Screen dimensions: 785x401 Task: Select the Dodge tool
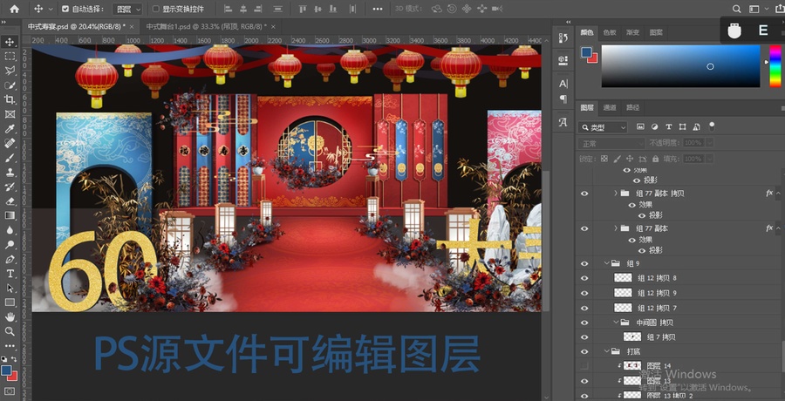pos(10,245)
